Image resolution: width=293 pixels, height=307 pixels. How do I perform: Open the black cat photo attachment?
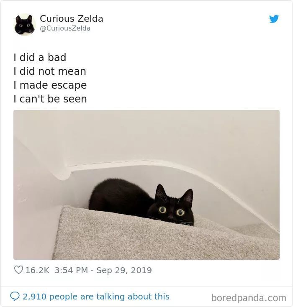tap(146, 184)
